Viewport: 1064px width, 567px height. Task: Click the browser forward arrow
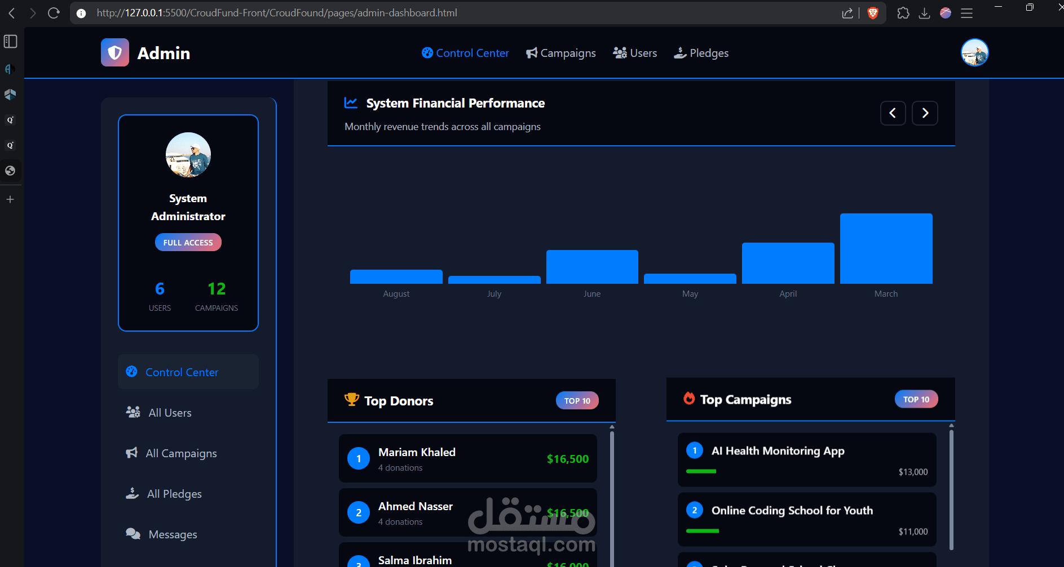[x=33, y=13]
